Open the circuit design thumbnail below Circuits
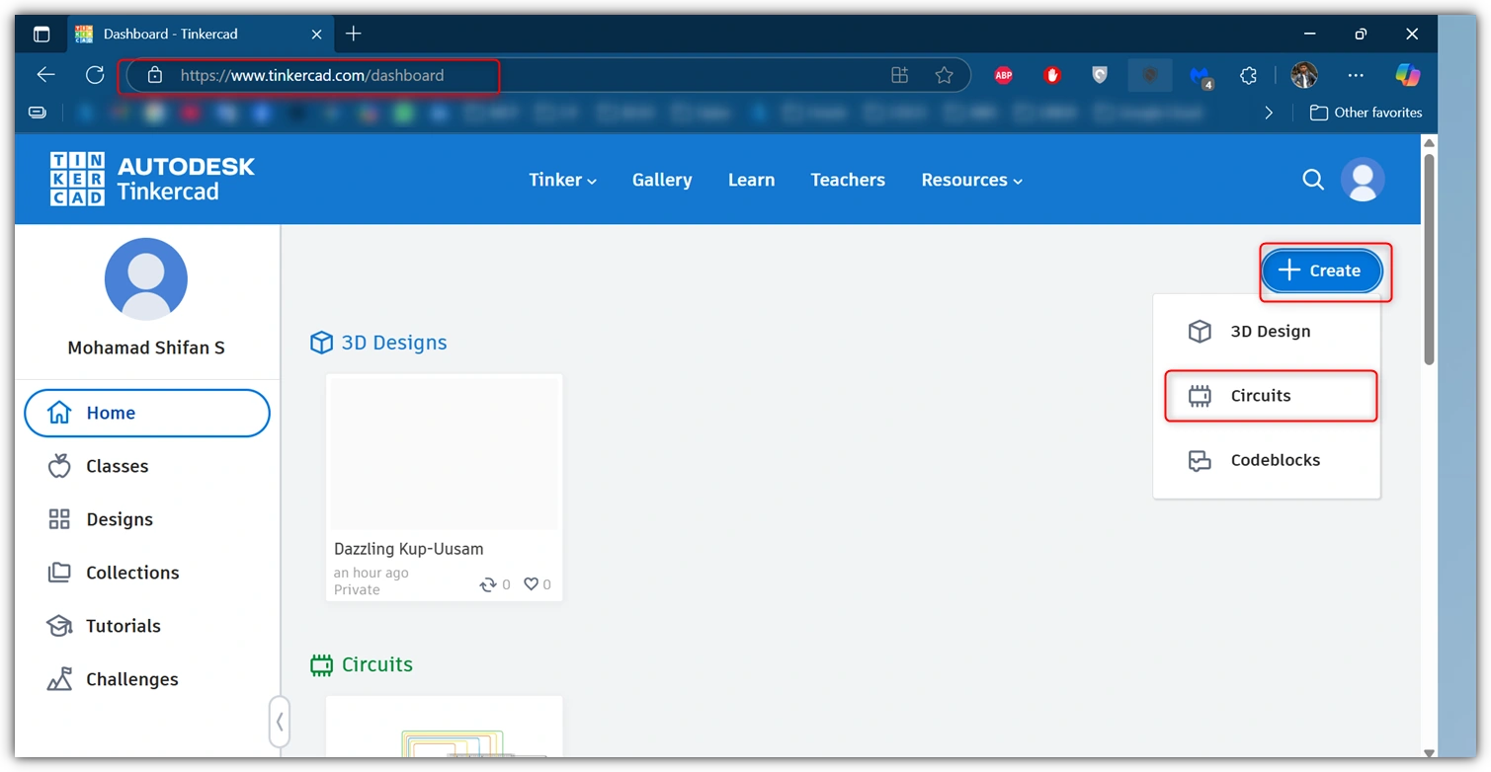 (x=445, y=729)
